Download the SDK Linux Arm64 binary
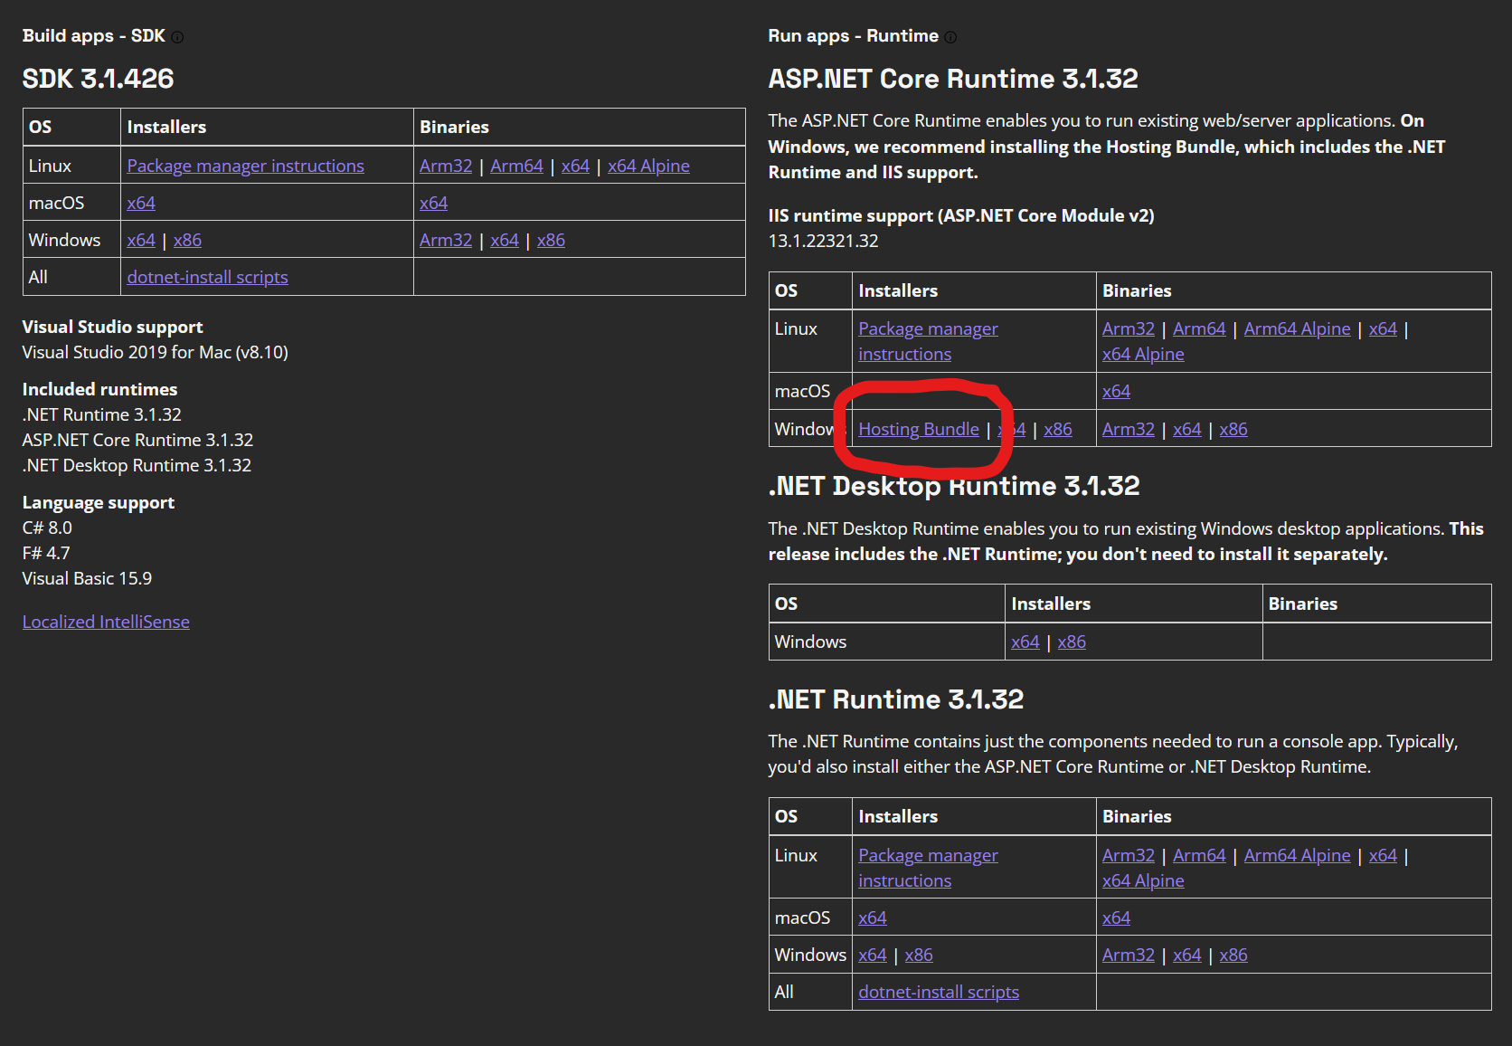The image size is (1512, 1046). (x=516, y=166)
